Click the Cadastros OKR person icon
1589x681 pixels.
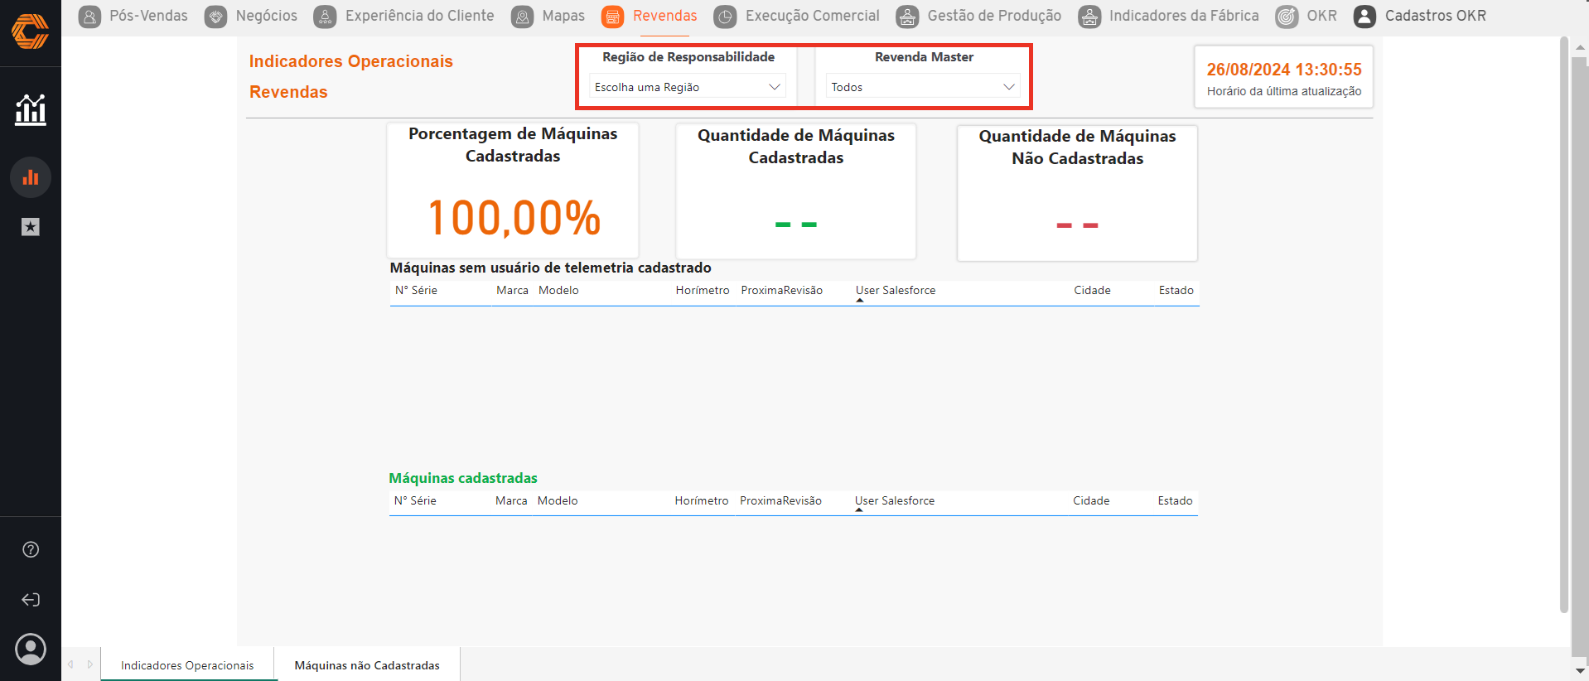click(1364, 16)
